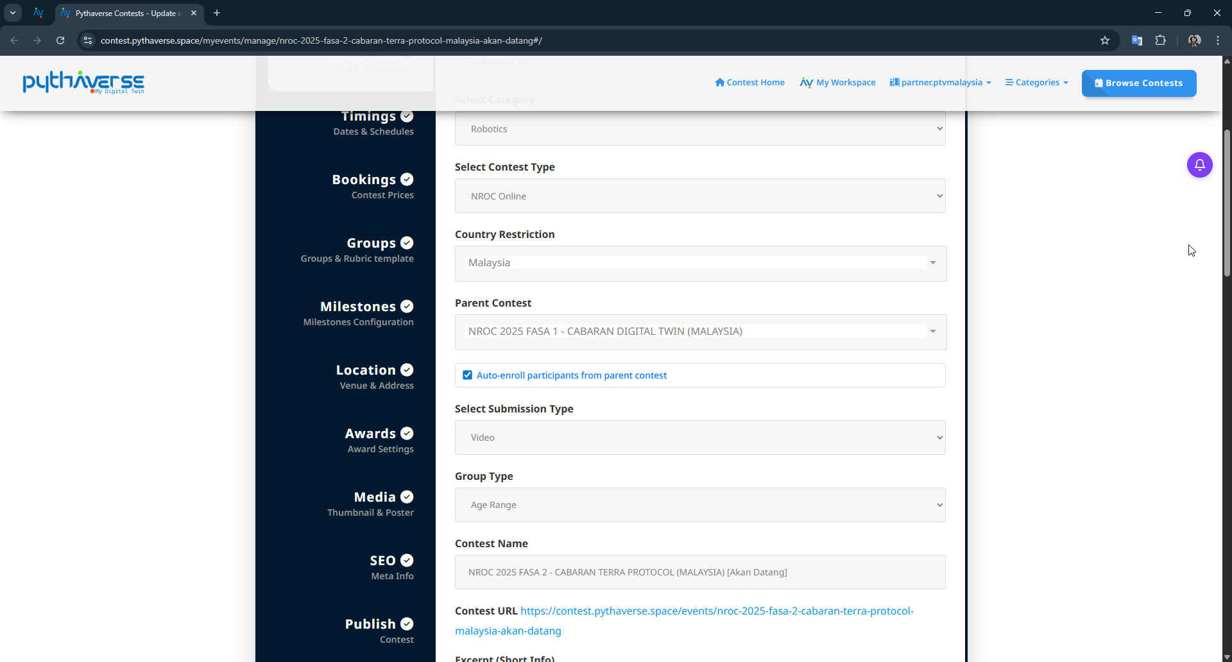Open the Group Type dropdown showing Age Range
The height and width of the screenshot is (662, 1232).
click(700, 505)
